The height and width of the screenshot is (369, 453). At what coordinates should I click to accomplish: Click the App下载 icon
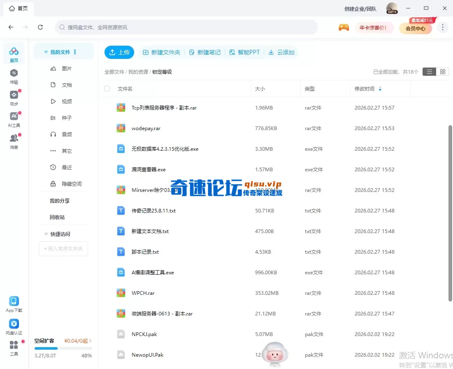pyautogui.click(x=14, y=301)
